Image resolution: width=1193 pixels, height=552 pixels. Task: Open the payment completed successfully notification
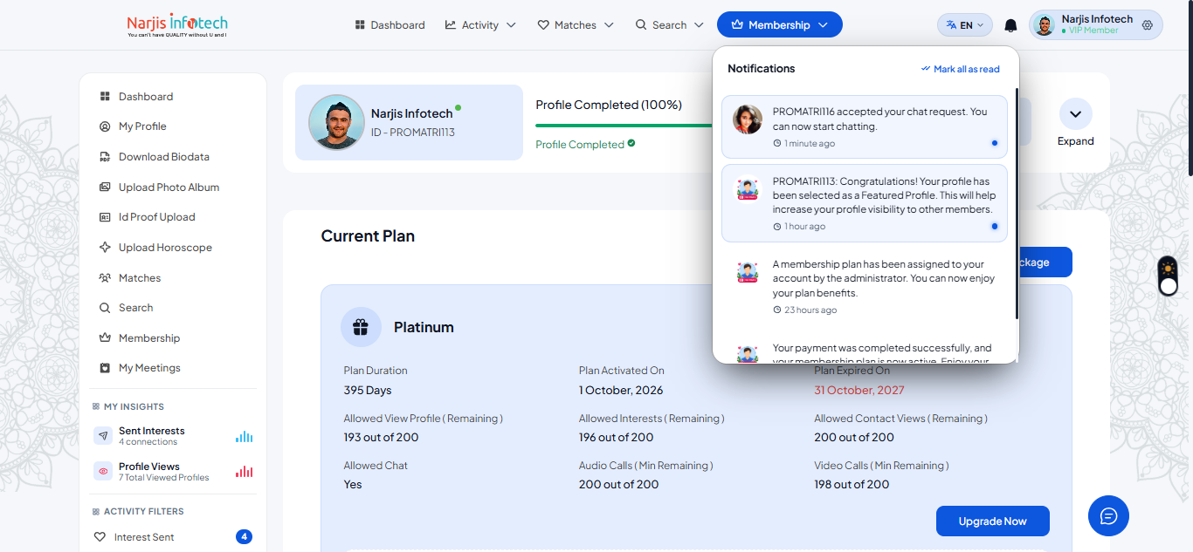tap(865, 349)
